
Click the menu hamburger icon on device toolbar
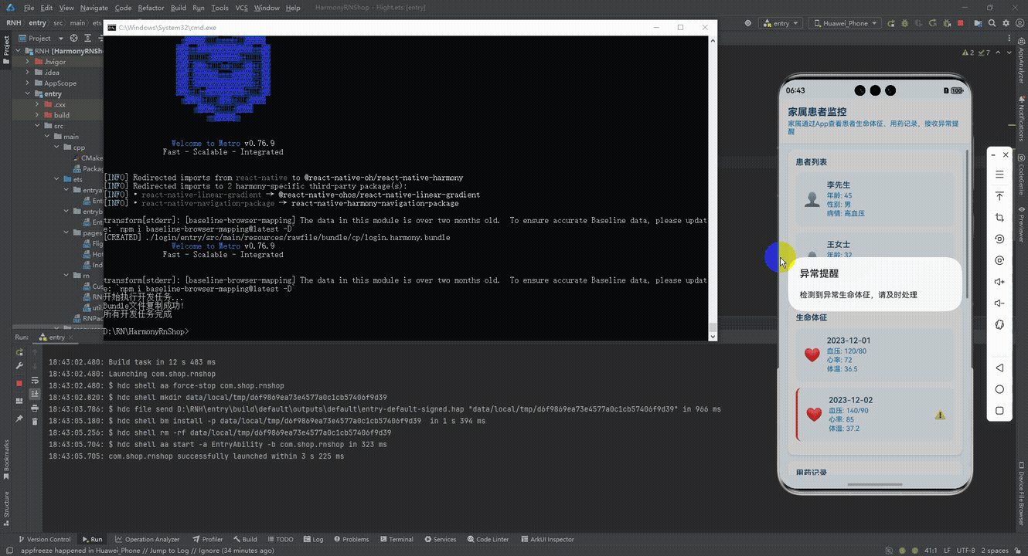pyautogui.click(x=999, y=175)
